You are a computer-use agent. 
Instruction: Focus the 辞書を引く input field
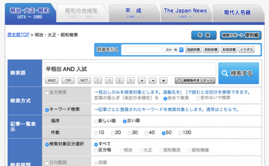tap(144, 50)
